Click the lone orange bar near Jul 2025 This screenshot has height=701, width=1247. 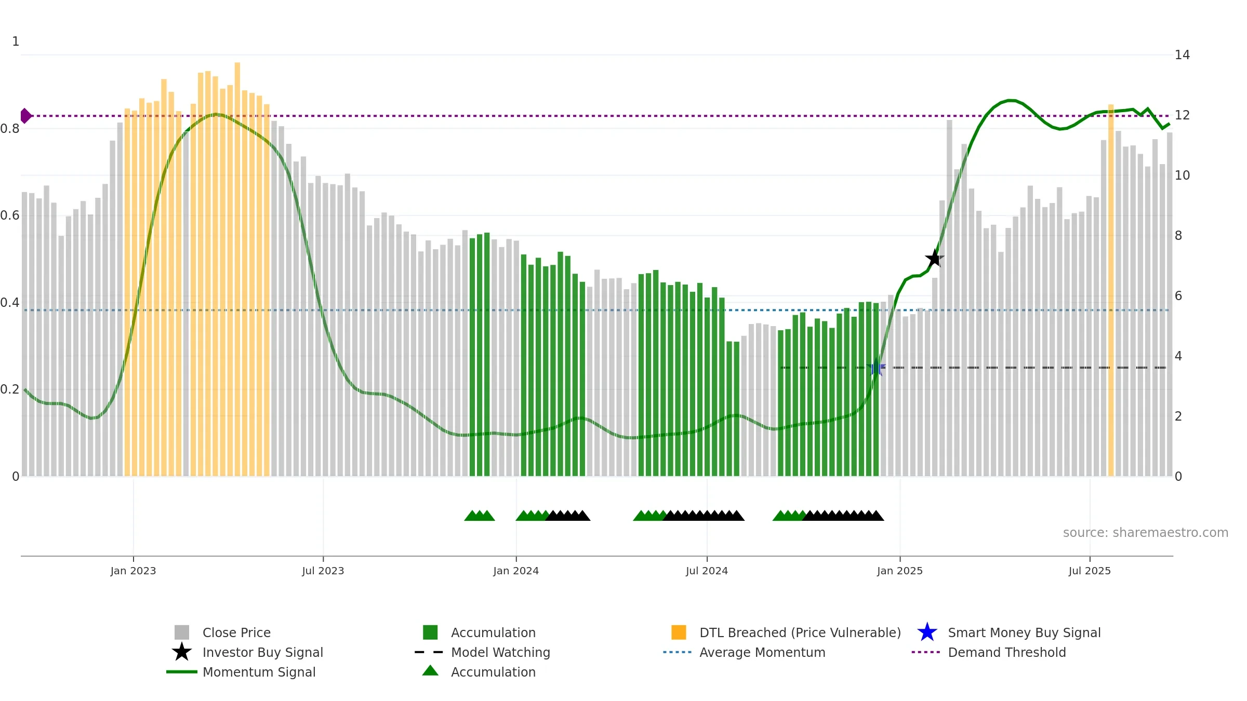pyautogui.click(x=1111, y=290)
